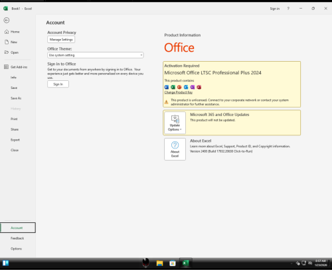Viewport: 332px width, 270px height.
Task: Open the Update Options dropdown button
Action: [175, 123]
